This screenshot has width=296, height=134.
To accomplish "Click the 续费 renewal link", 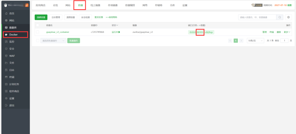I will 289,5.
